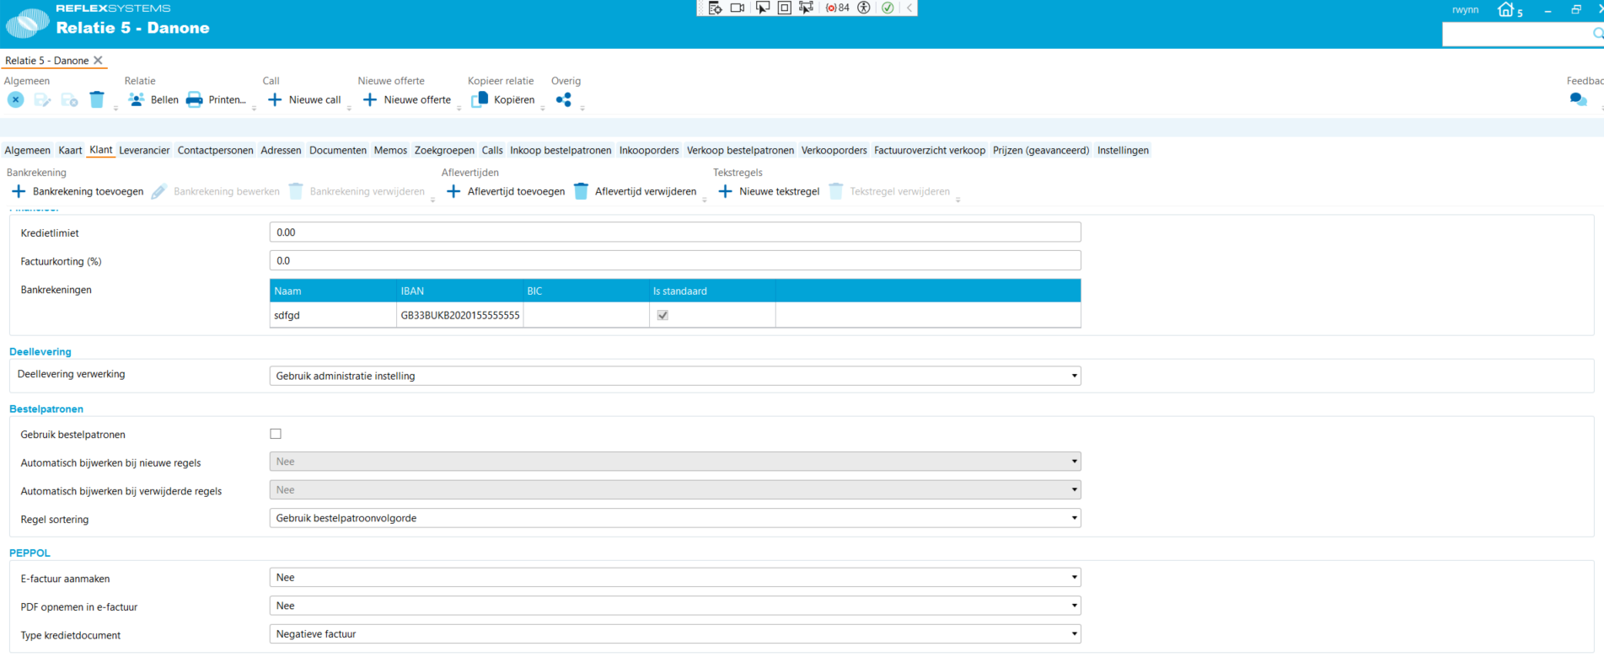Click the Nieuwe tekstregel button
The width and height of the screenshot is (1604, 657).
[x=769, y=191]
